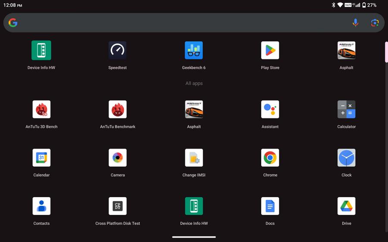Open AnTuTu Benchmark app

pyautogui.click(x=118, y=109)
